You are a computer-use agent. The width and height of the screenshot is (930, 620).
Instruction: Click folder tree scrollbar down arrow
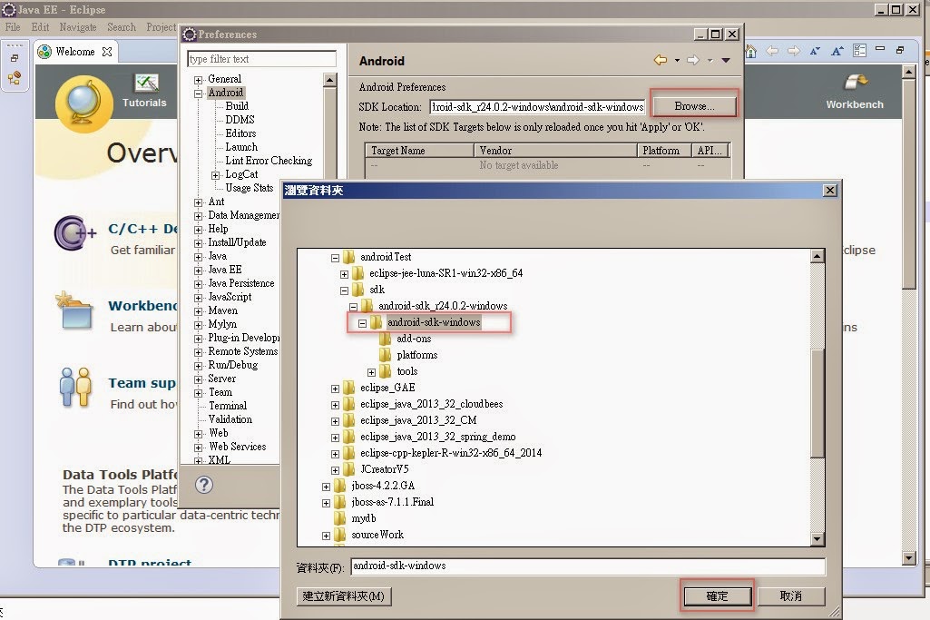tap(817, 539)
